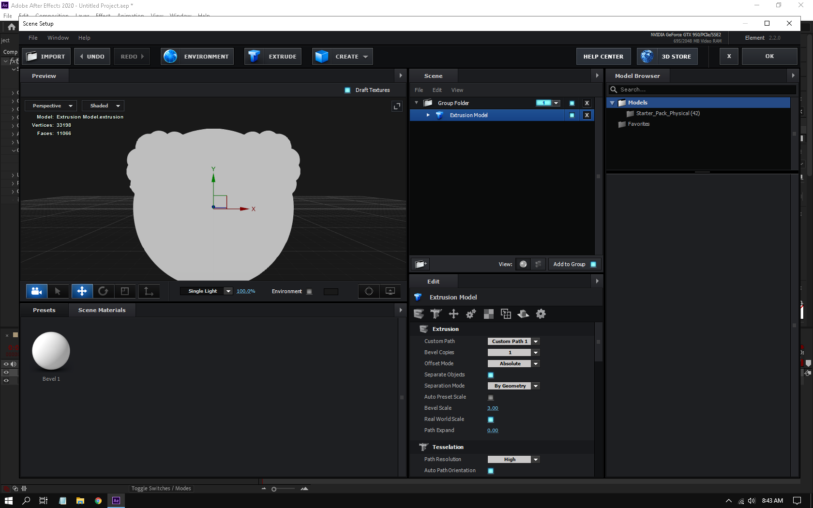813x508 pixels.
Task: Enable the Environment checkbox in the preview toolbar
Action: point(309,291)
